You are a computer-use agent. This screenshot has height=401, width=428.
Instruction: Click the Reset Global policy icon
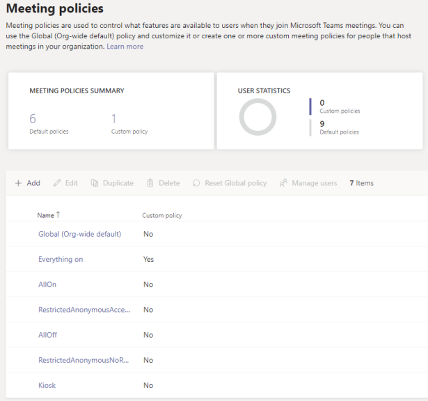[196, 183]
